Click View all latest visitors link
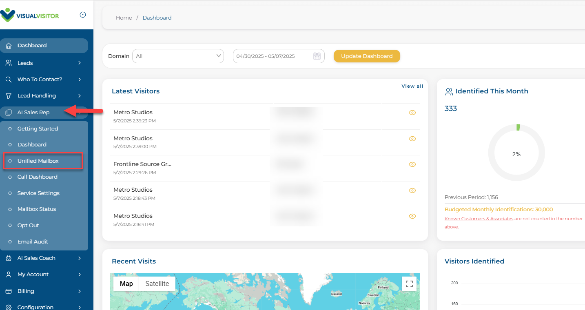The image size is (585, 310). point(412,86)
